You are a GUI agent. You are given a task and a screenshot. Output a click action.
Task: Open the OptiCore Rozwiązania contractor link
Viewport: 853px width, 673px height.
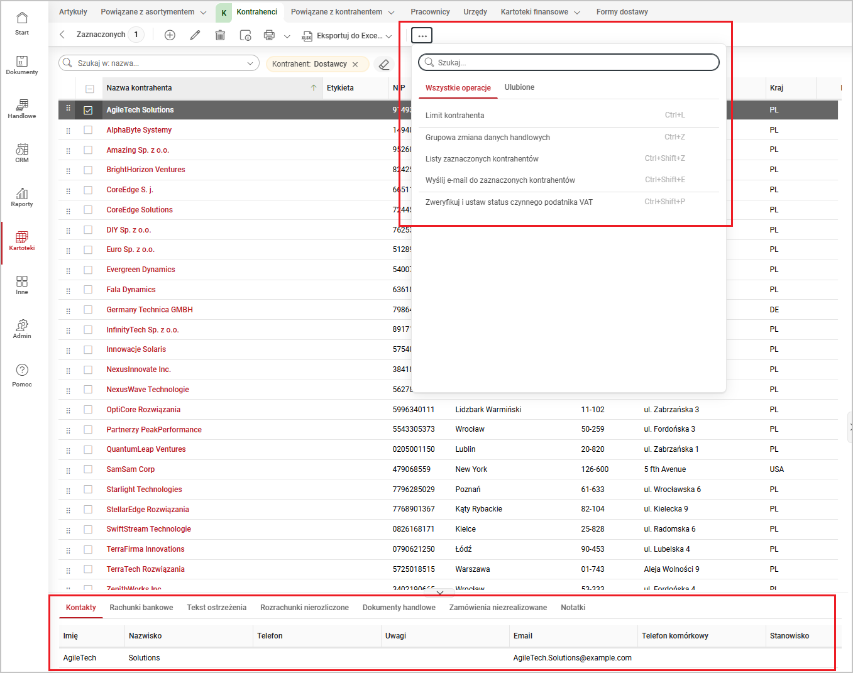(x=143, y=410)
